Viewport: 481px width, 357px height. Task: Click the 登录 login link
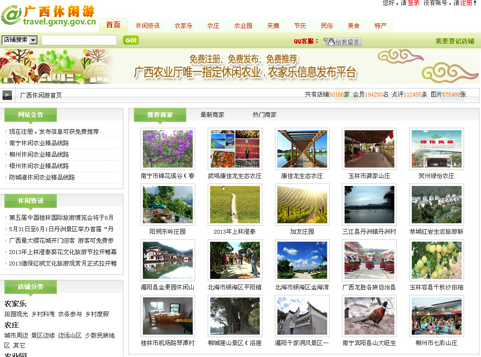click(x=413, y=3)
